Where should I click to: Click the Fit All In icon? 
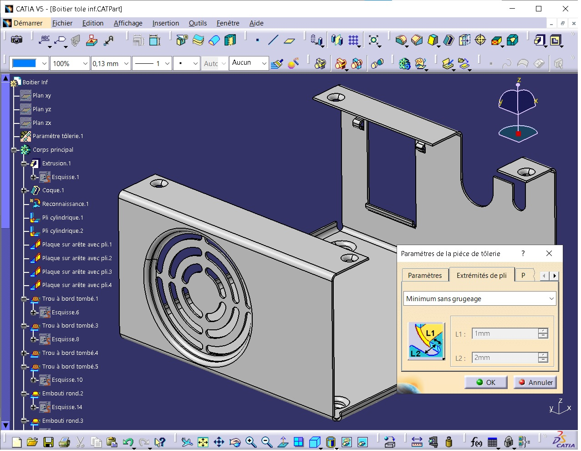click(x=203, y=442)
